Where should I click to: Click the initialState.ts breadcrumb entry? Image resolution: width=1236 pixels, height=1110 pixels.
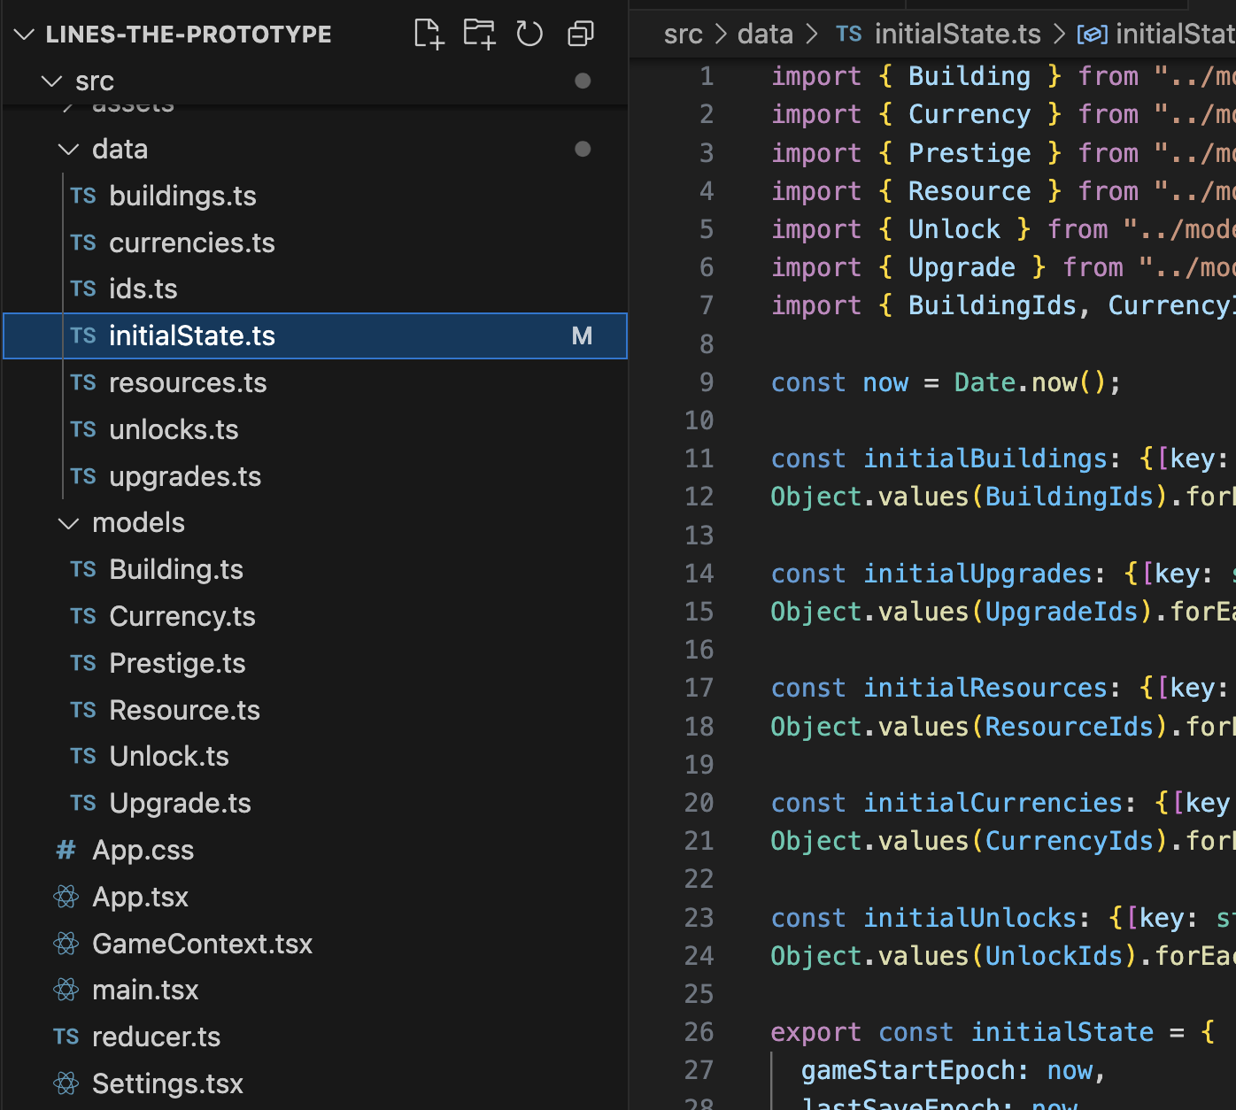[x=956, y=34]
